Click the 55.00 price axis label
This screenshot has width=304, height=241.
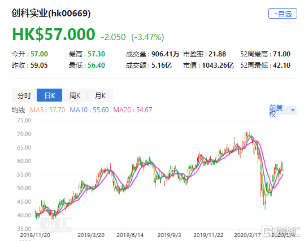[x=24, y=175]
